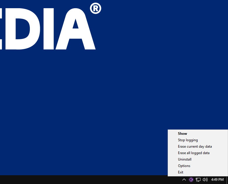Open Options from the tray menu
The image size is (228, 184).
click(x=198, y=166)
